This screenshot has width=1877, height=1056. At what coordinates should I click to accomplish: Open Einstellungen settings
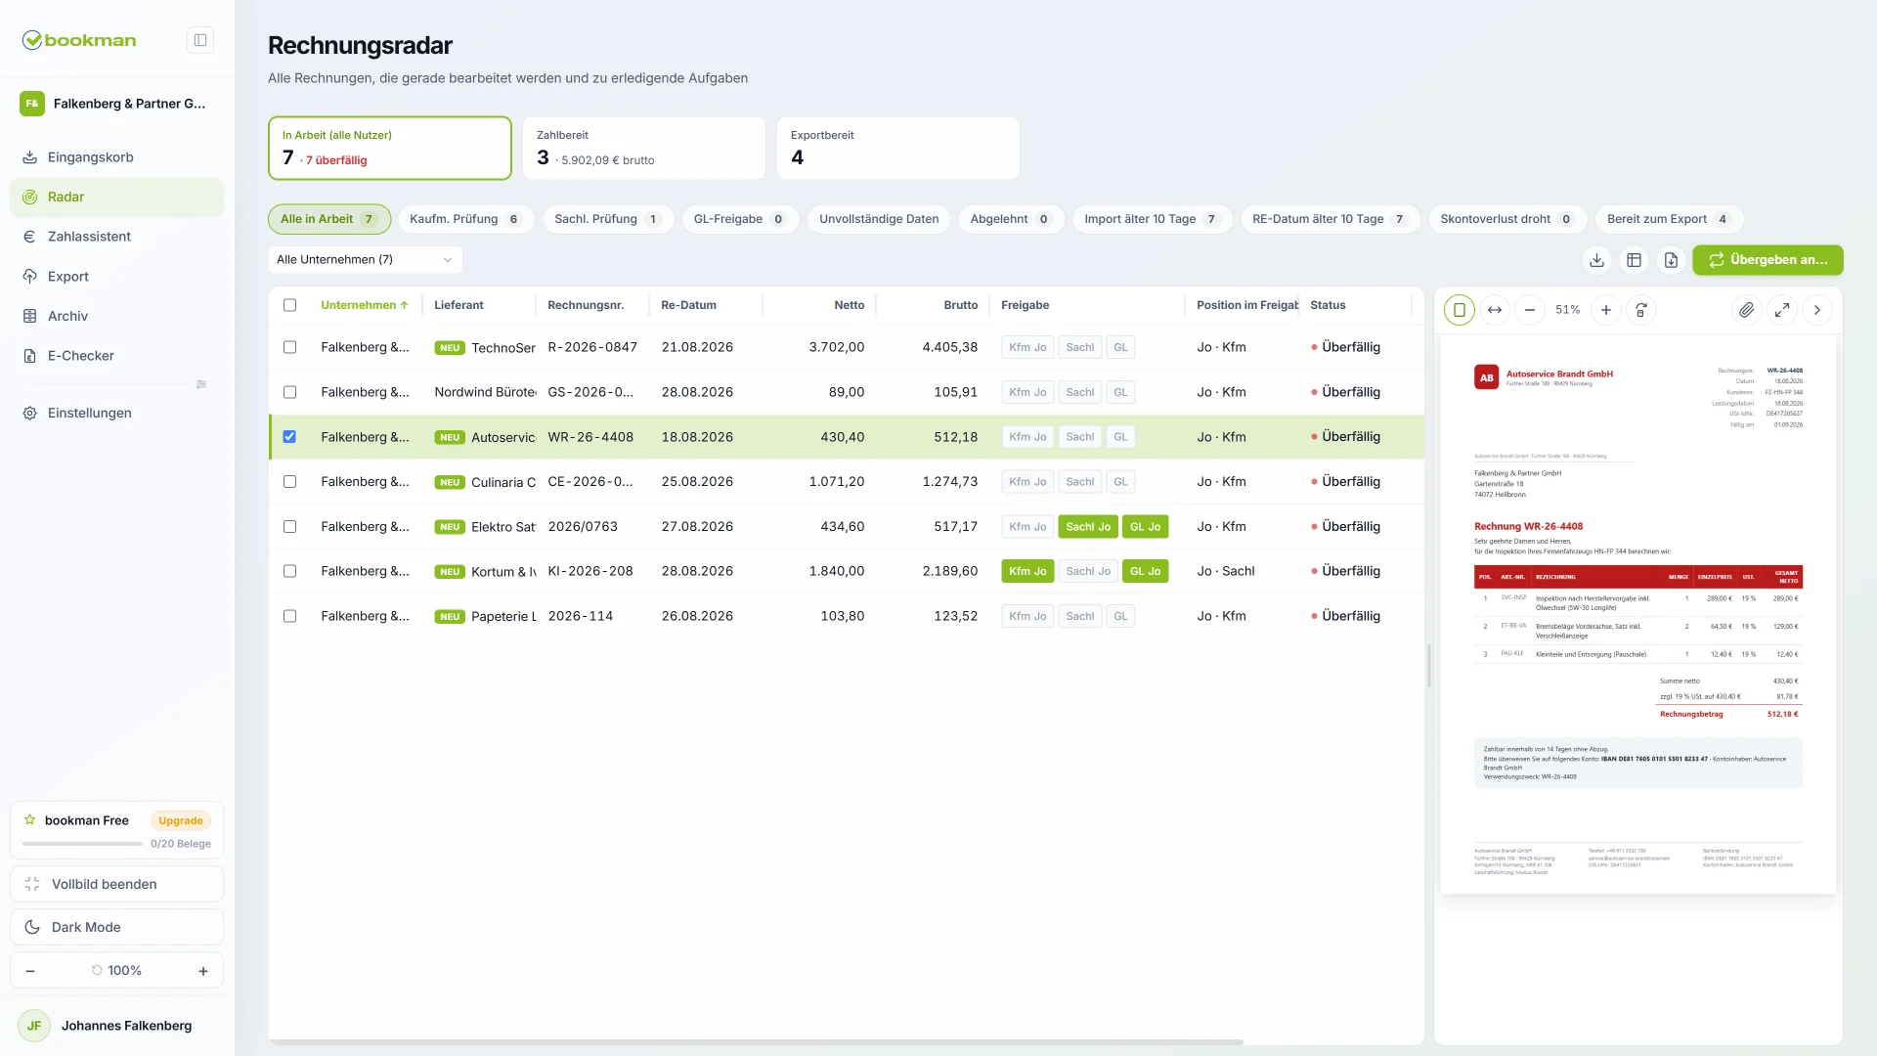[x=116, y=413]
